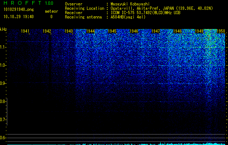Click the meteor label
Viewport: 228px width, 145px height.
pyautogui.click(x=51, y=11)
